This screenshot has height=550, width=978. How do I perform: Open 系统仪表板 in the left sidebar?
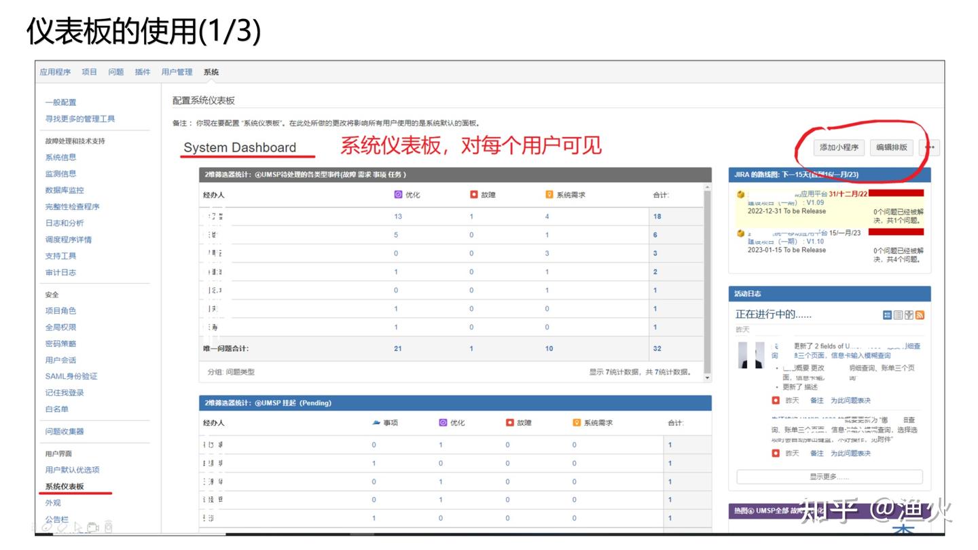(65, 486)
